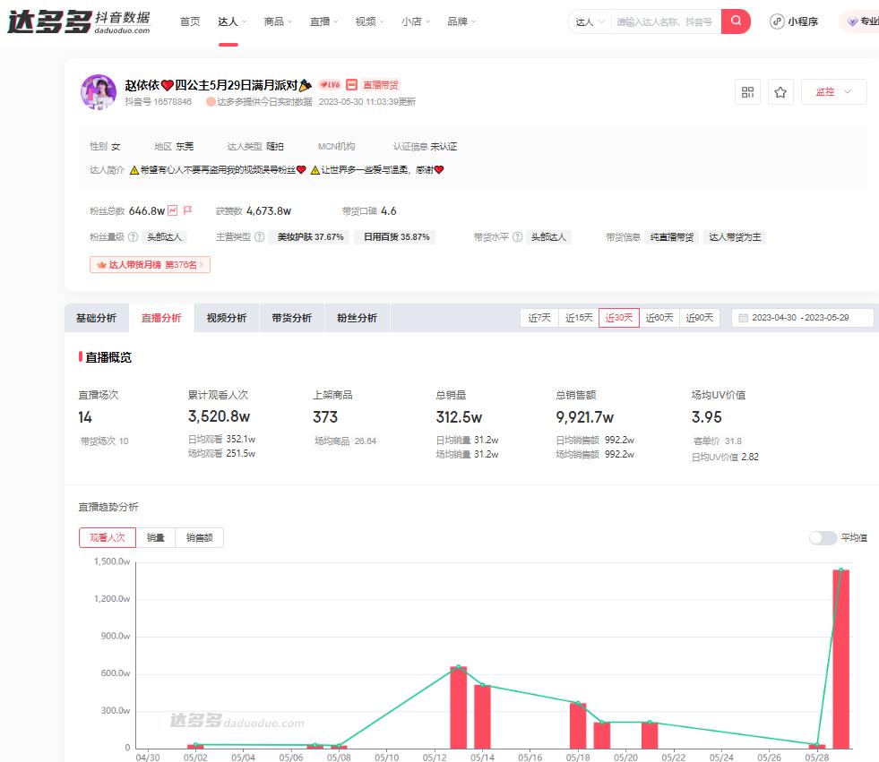Screen dimensions: 879x762
Task: Click the search magnifier icon
Action: point(736,21)
